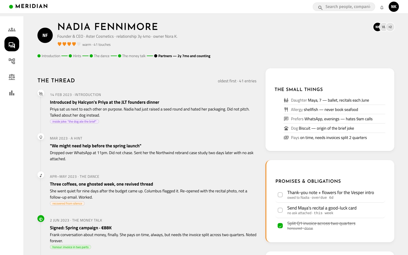Open the bar chart reports icon
This screenshot has width=408, height=255.
12,93
